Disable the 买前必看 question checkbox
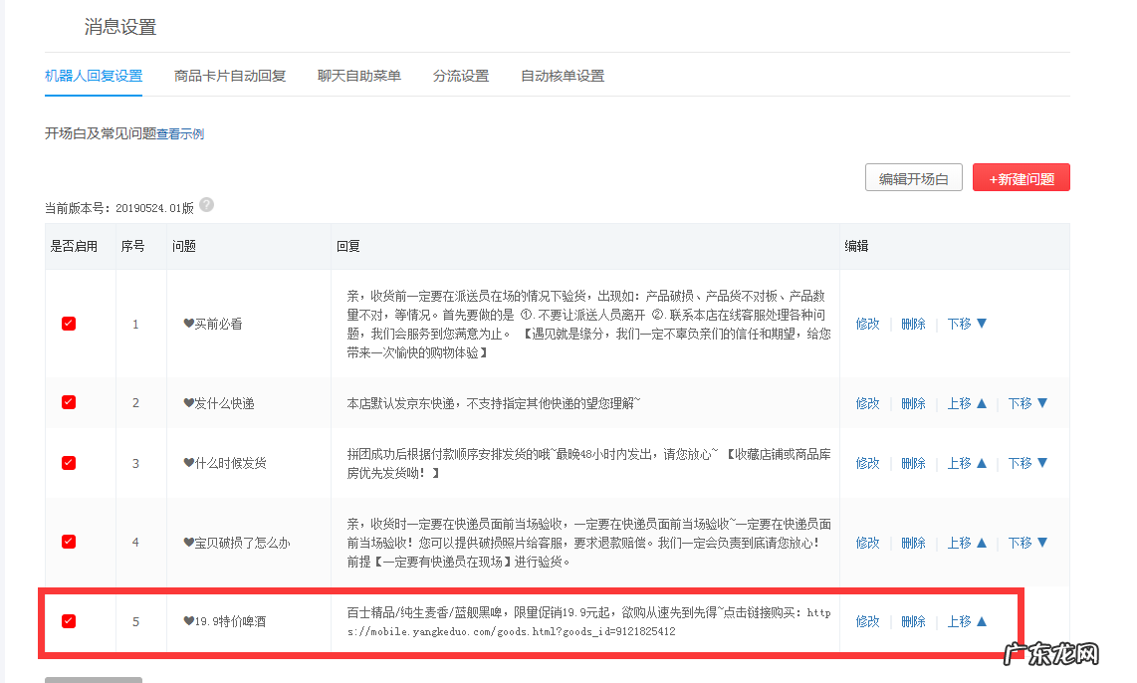The image size is (1137, 683). [68, 323]
